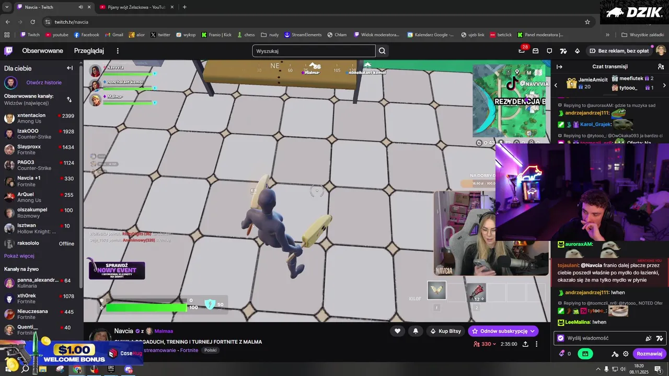Viewport: 669px width, 376px height.
Task: Click the search magnifier button
Action: (382, 51)
